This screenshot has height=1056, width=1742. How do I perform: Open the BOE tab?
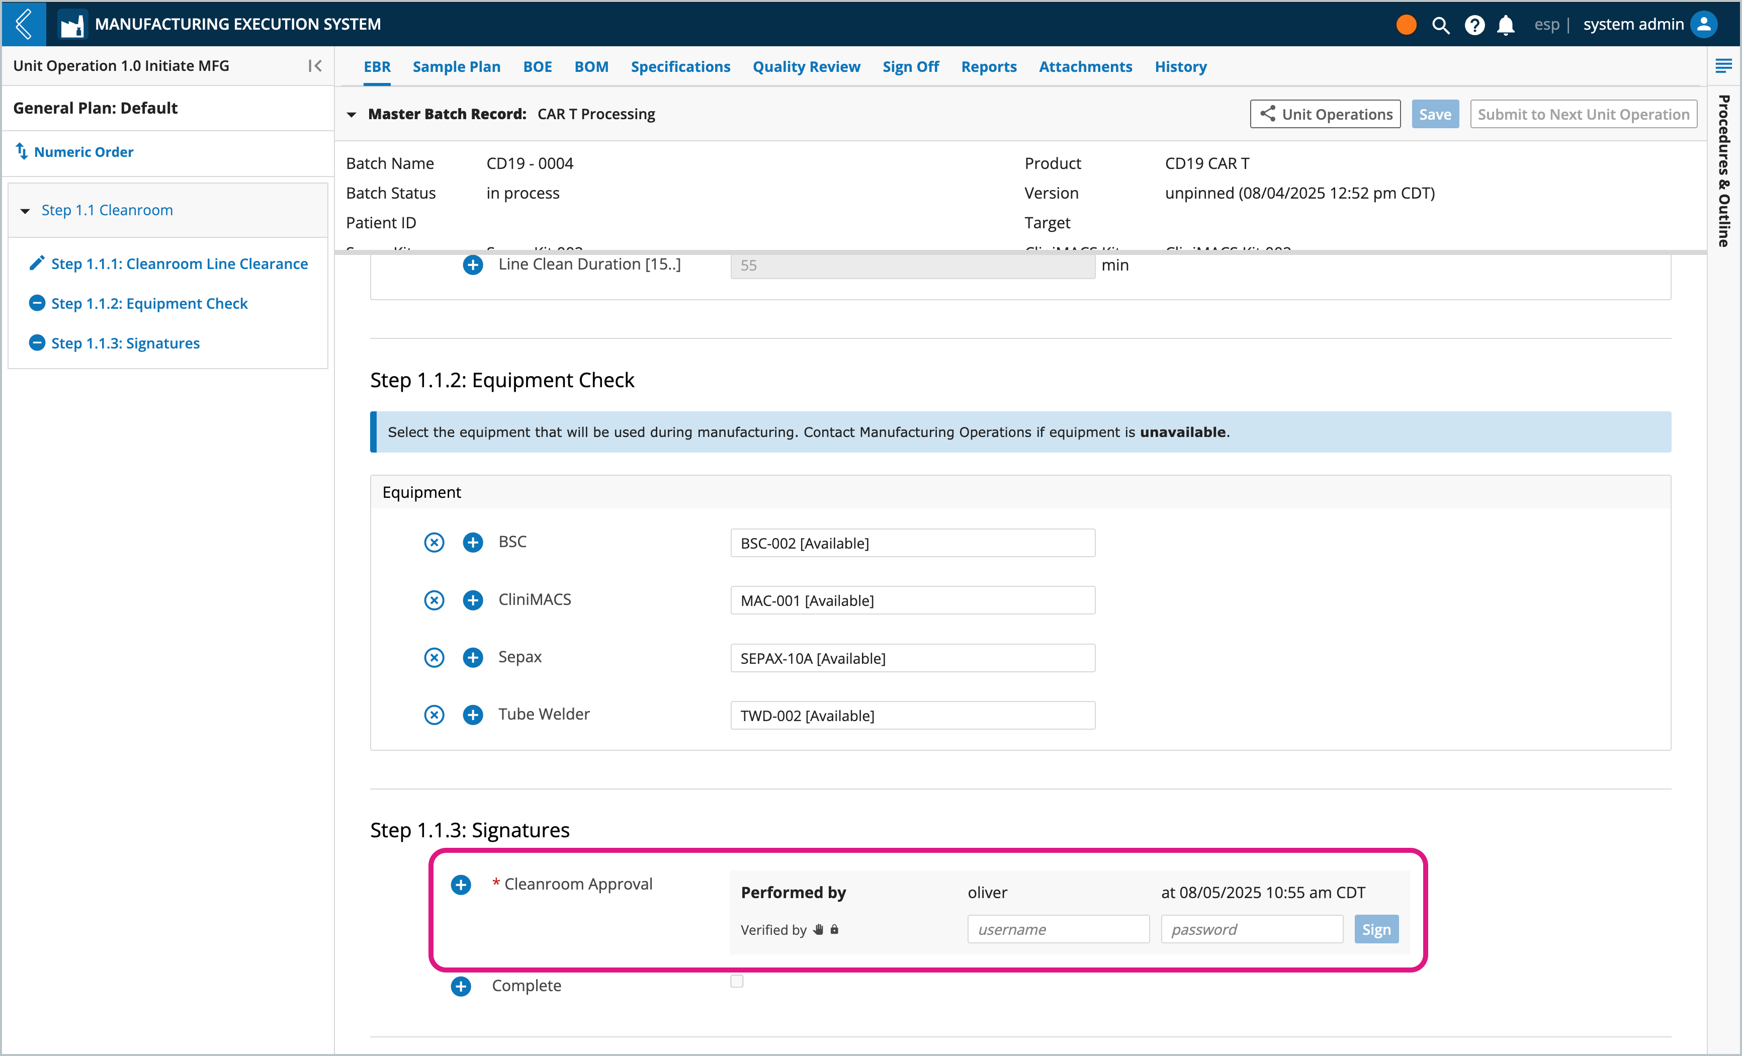point(537,66)
